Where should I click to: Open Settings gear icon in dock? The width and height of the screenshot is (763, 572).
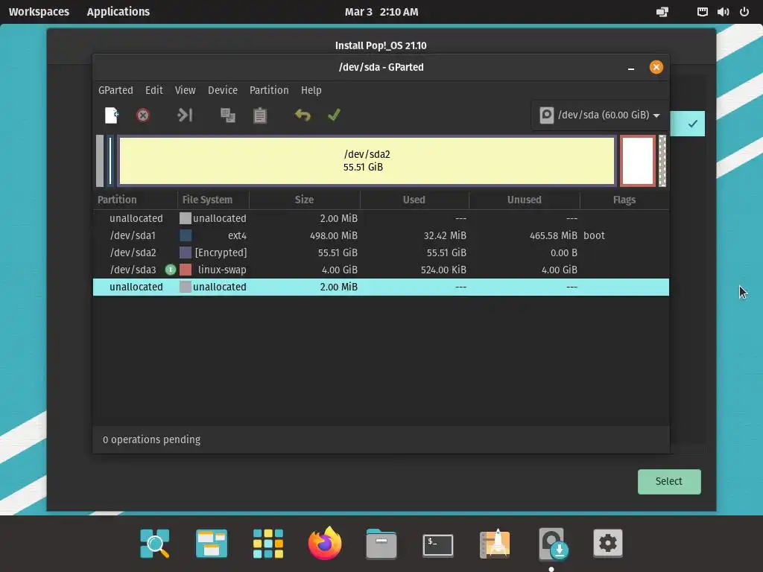point(608,543)
